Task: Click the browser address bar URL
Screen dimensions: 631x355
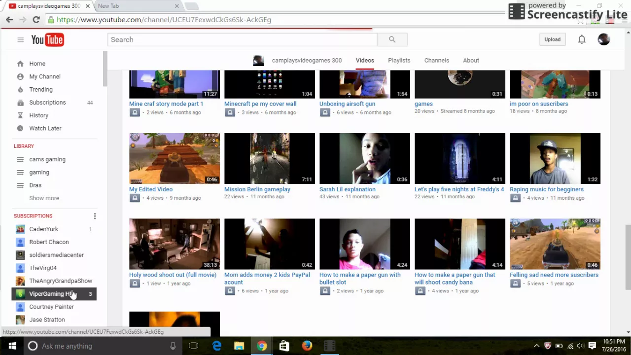Action: 164,20
